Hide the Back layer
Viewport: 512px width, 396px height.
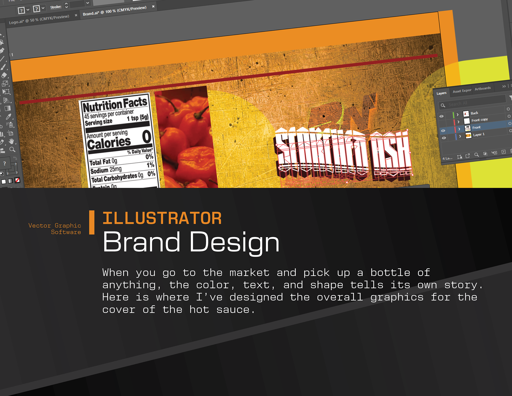[x=442, y=116]
